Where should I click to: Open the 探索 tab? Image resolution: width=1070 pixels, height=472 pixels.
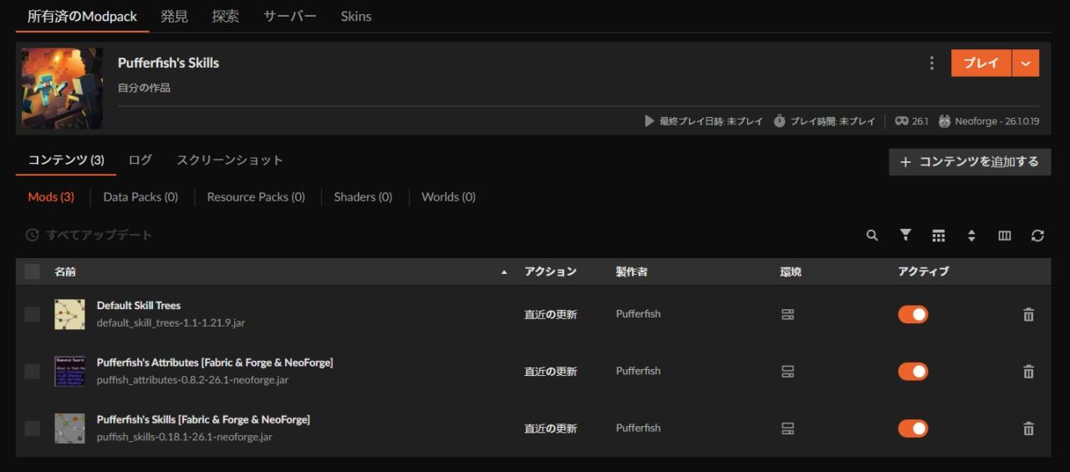tap(225, 16)
